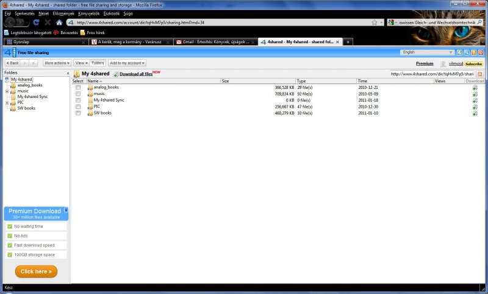Tick the checkbox for My 4shared Sync

pos(78,100)
